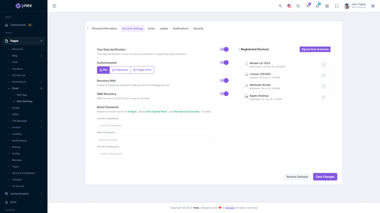Disable Two Step Verification toggle
Viewport: 380px width, 213px height.
(x=224, y=49)
